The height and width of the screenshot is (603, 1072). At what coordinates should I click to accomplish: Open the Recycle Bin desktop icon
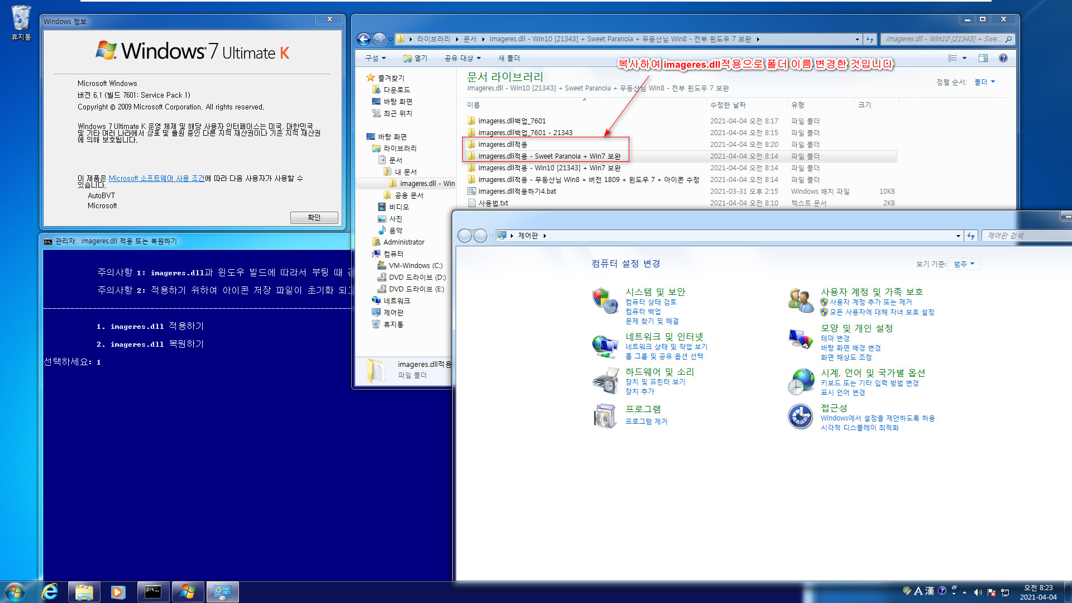pyautogui.click(x=21, y=22)
